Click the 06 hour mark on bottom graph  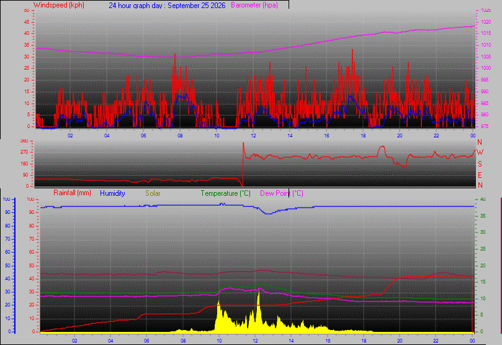[146, 341]
